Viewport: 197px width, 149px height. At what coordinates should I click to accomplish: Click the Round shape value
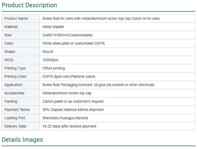click(48, 52)
